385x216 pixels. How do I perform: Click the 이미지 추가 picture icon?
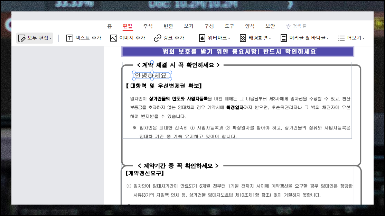pyautogui.click(x=114, y=38)
